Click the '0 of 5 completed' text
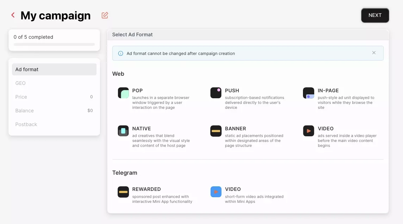Screen dimensions: 403x224 point(33,37)
